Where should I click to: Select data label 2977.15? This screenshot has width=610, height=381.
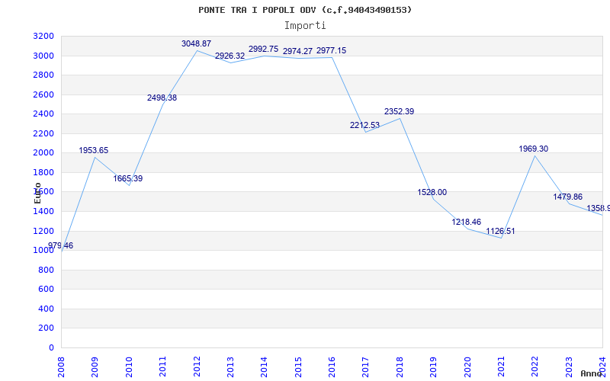click(331, 51)
